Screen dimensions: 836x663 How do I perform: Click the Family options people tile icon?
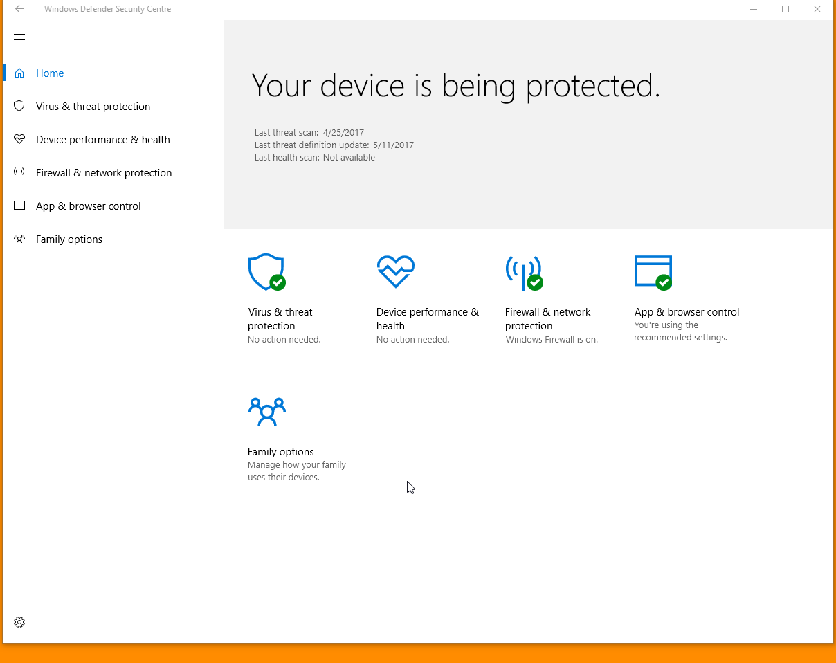(x=266, y=412)
